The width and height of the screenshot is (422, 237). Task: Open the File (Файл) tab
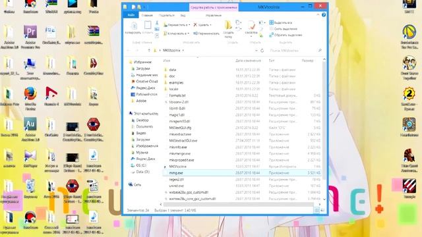[131, 15]
